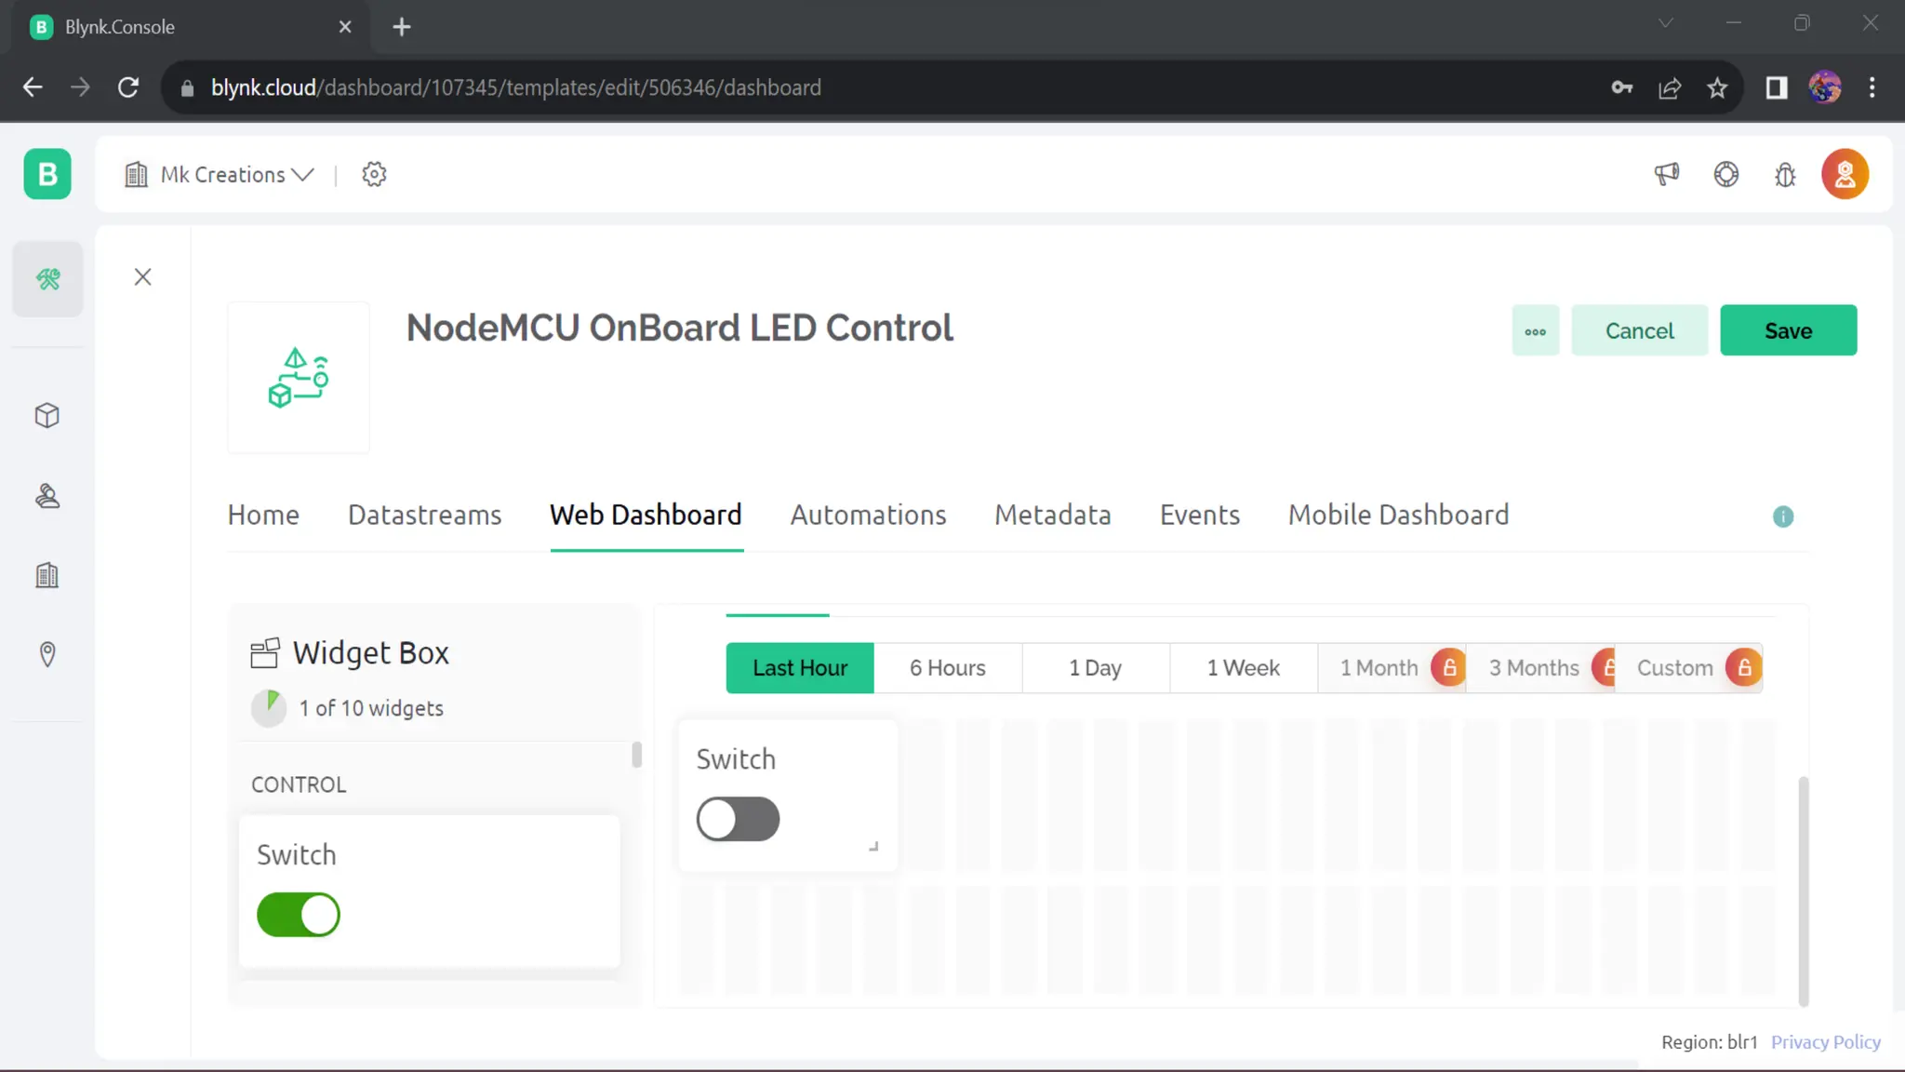Viewport: 1905px width, 1072px height.
Task: Select the Last Hour time range
Action: [x=800, y=668]
